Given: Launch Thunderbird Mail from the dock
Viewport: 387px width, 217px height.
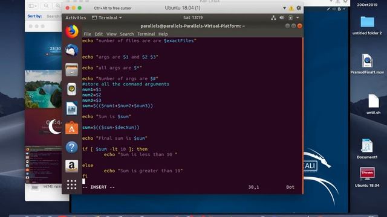Looking at the screenshot, I should point(72,50).
